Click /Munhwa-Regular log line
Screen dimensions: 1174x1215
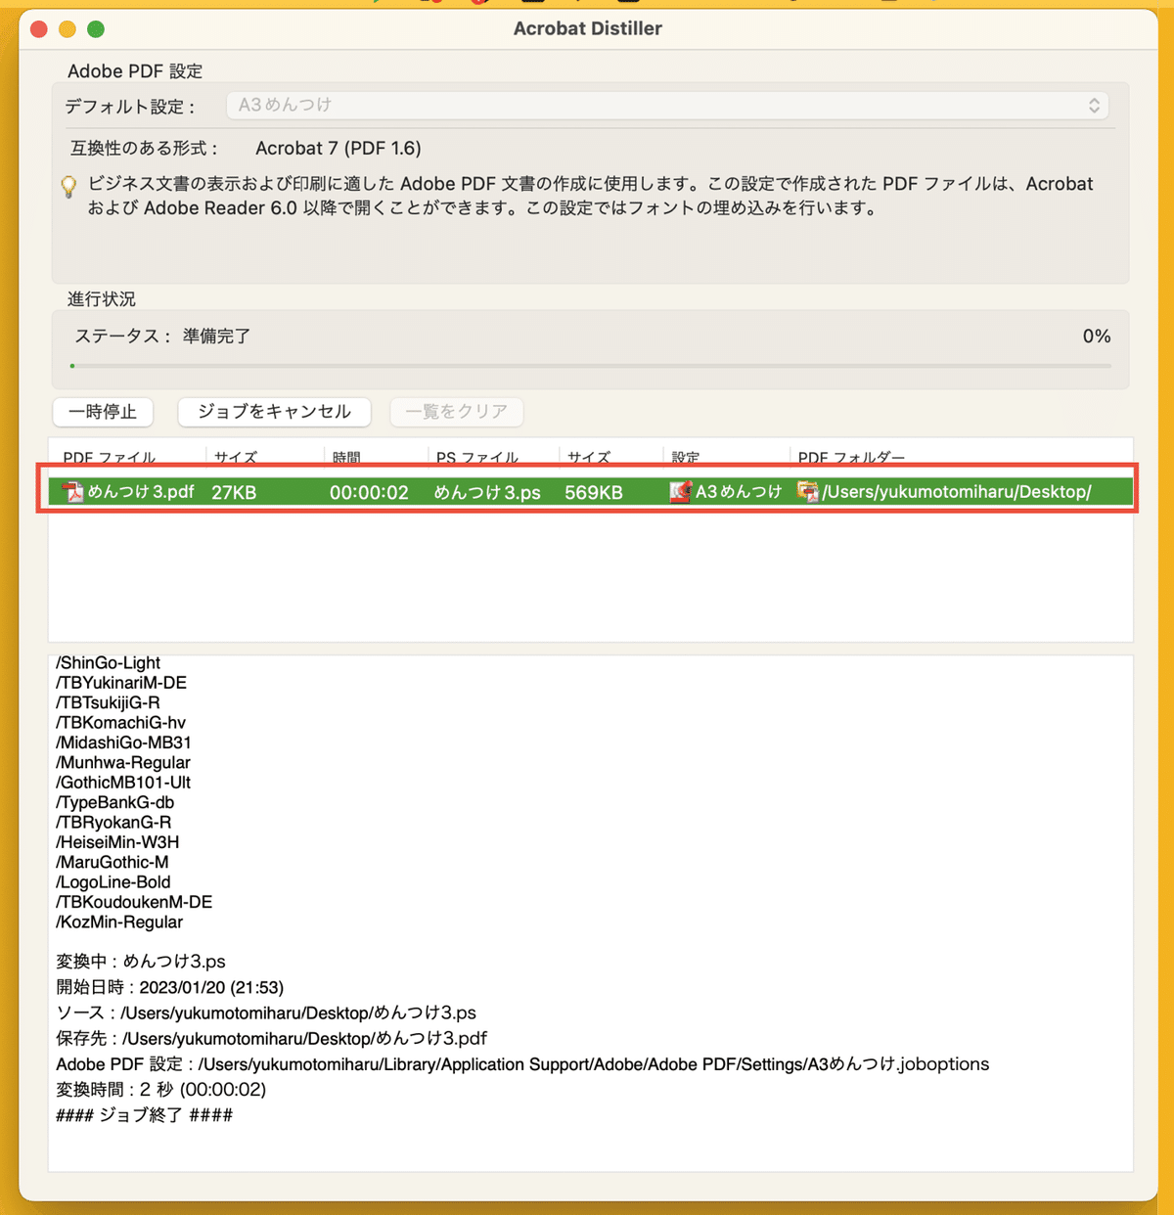[123, 762]
